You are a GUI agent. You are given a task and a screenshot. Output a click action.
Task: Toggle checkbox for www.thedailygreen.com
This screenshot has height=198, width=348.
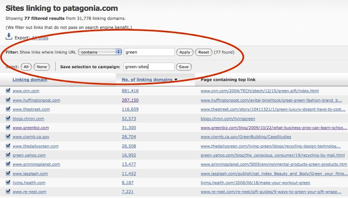(8, 146)
